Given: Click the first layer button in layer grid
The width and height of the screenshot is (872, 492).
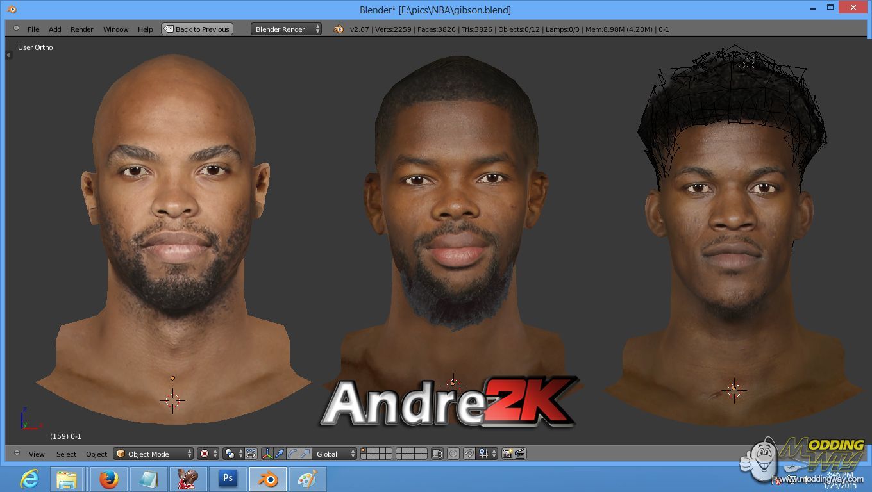Looking at the screenshot, I should coord(364,450).
